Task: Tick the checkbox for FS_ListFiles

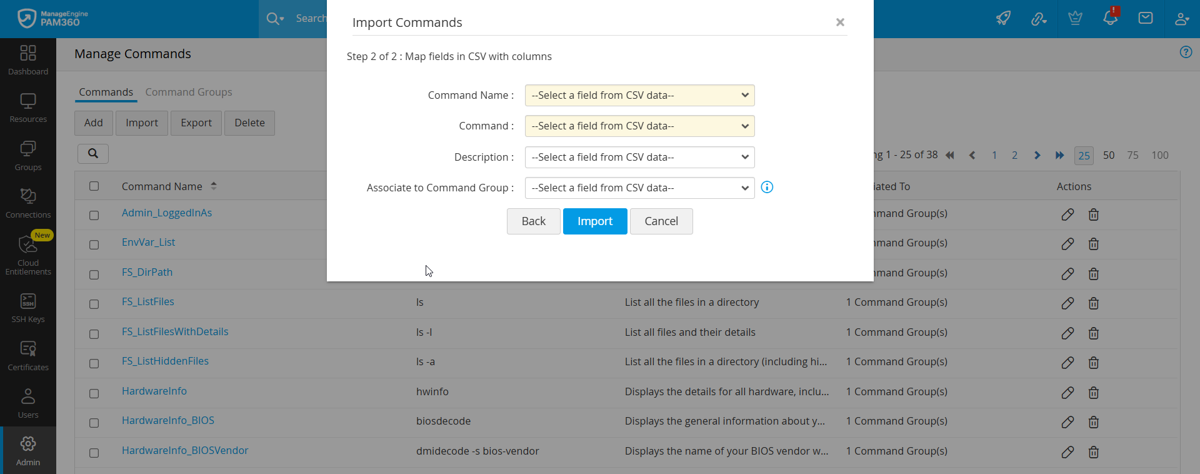Action: (x=94, y=304)
